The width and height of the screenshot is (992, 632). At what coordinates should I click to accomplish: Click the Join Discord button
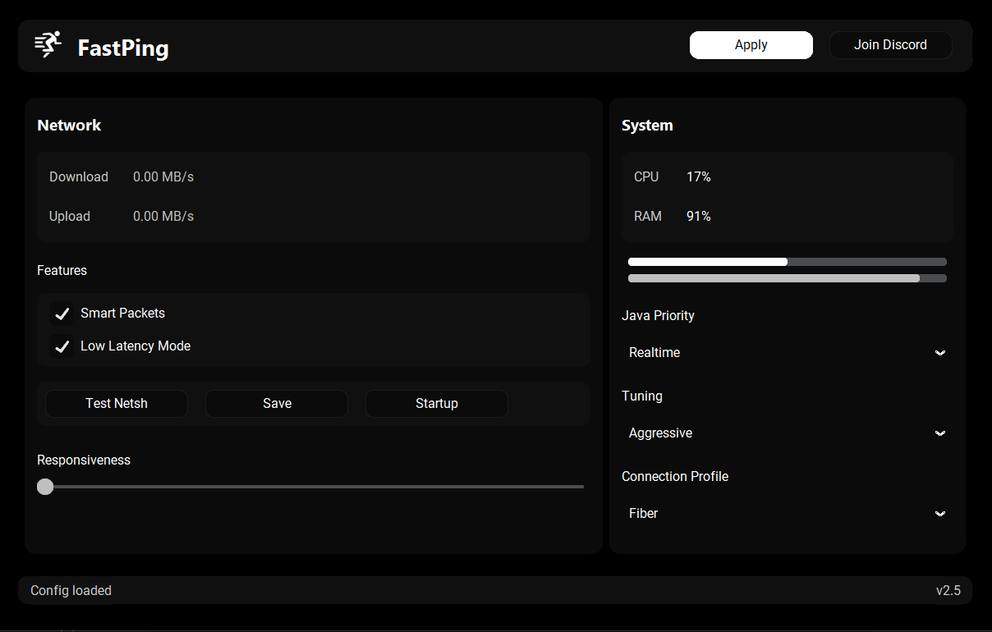(x=890, y=45)
